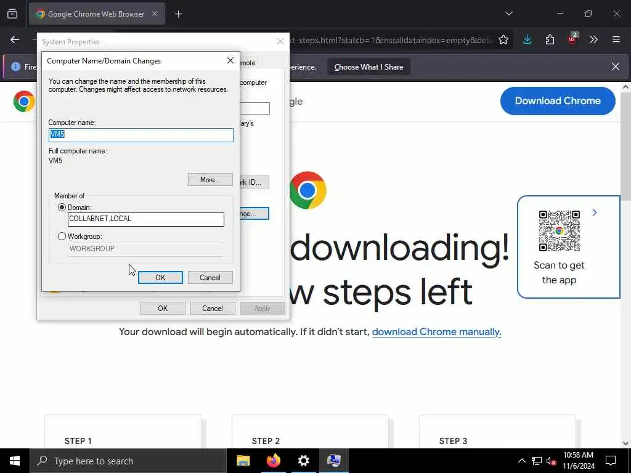The width and height of the screenshot is (631, 473).
Task: Open the Firefox downloads panel
Action: pos(527,39)
